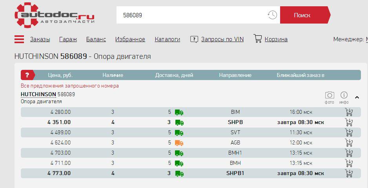
Task: Add the 4 351.00 SHPB offer to cart
Action: pos(349,122)
